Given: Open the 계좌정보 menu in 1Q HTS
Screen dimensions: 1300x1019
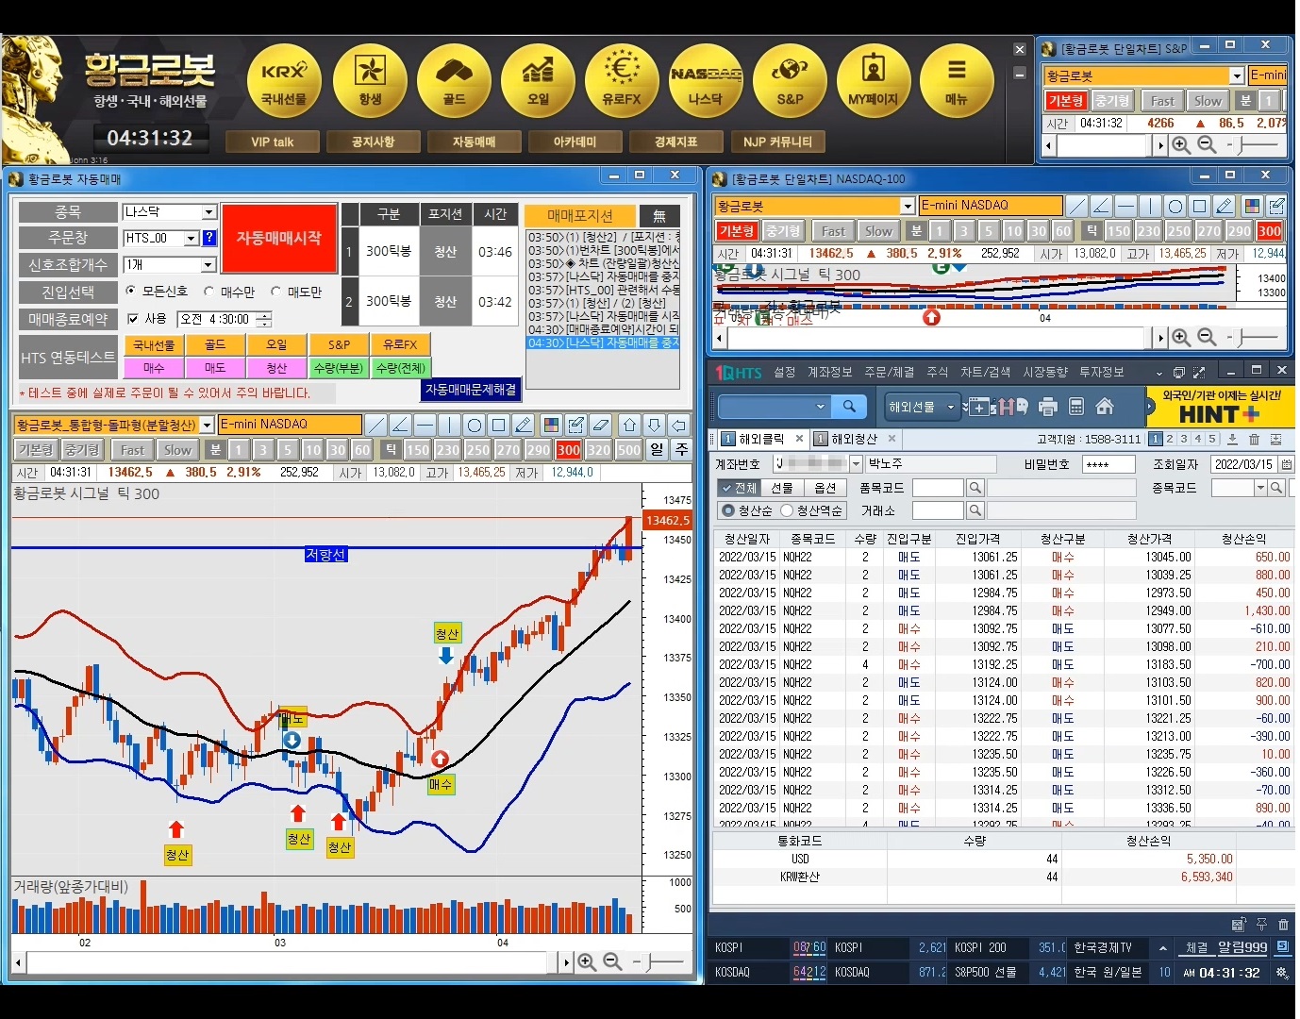Looking at the screenshot, I should pyautogui.click(x=830, y=373).
